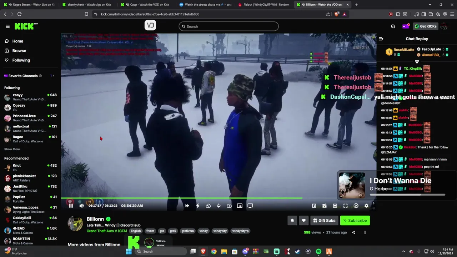Open zaayy channel in Following list

30,97
